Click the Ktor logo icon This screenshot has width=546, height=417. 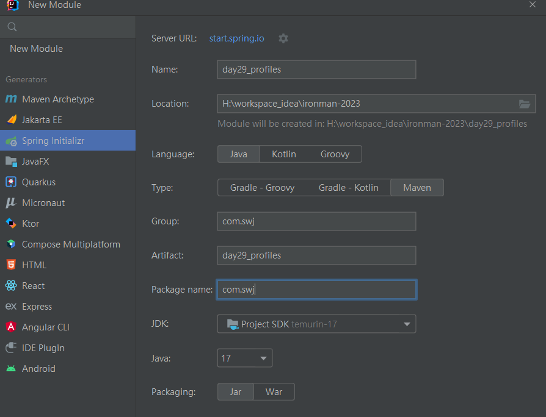[x=11, y=224]
